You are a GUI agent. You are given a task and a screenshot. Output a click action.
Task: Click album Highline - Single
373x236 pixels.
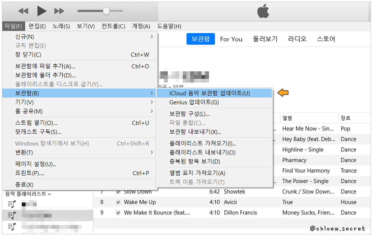pos(303,150)
